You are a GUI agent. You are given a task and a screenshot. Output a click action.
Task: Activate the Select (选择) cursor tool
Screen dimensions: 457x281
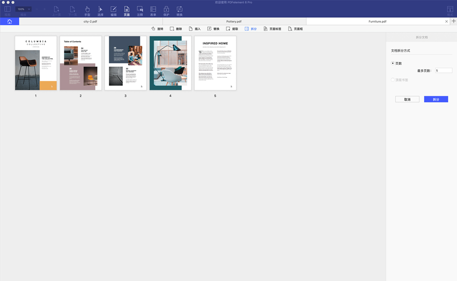(x=100, y=11)
